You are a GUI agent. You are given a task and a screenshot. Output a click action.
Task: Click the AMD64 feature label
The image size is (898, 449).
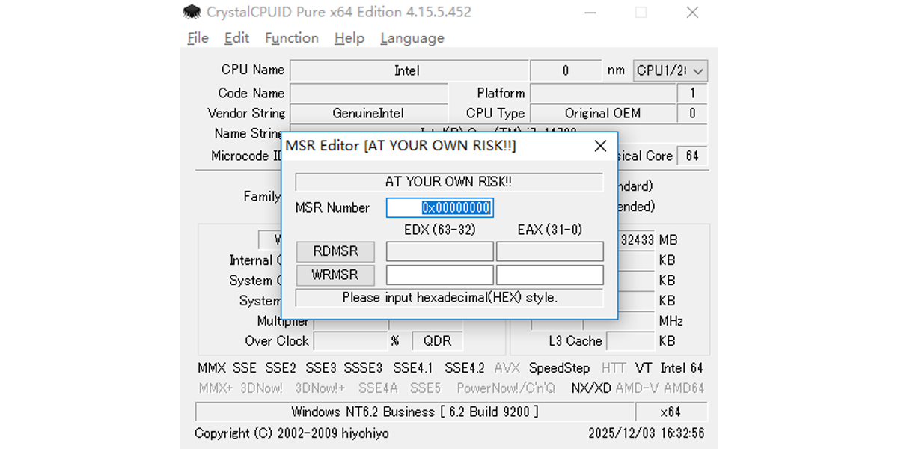tap(683, 388)
